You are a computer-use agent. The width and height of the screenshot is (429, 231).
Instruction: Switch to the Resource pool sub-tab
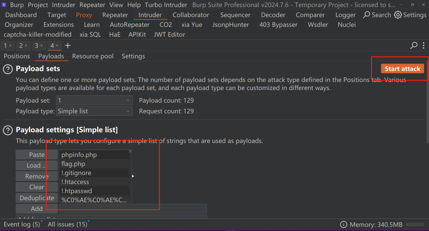[93, 56]
